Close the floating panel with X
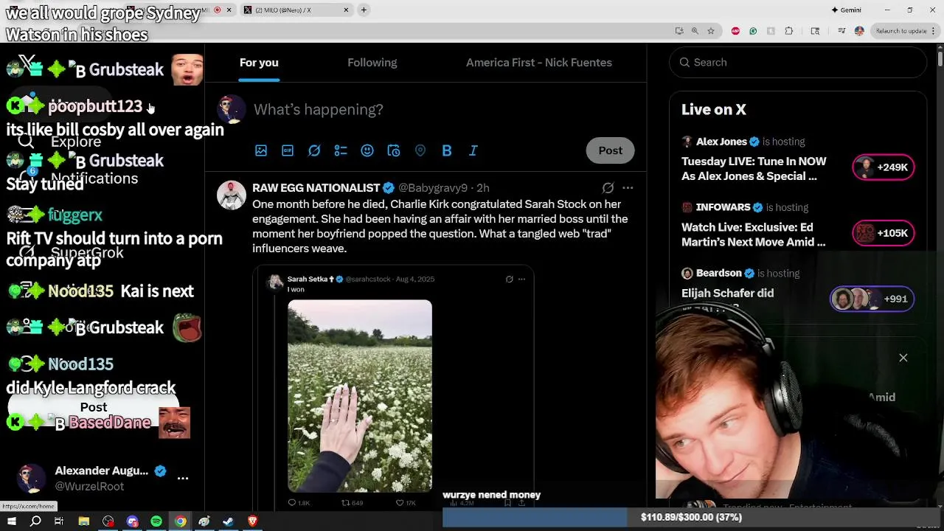 pyautogui.click(x=903, y=358)
